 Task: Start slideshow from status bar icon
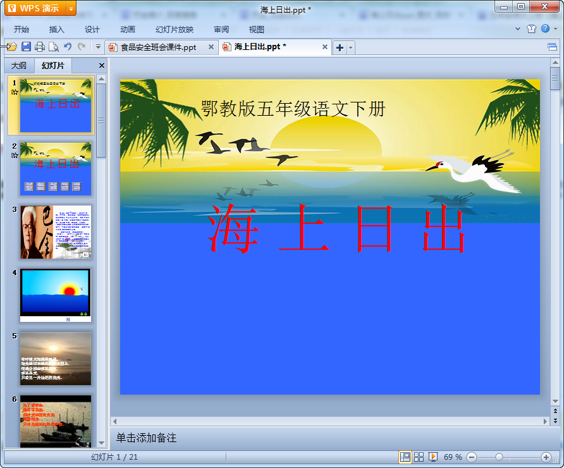coord(432,457)
